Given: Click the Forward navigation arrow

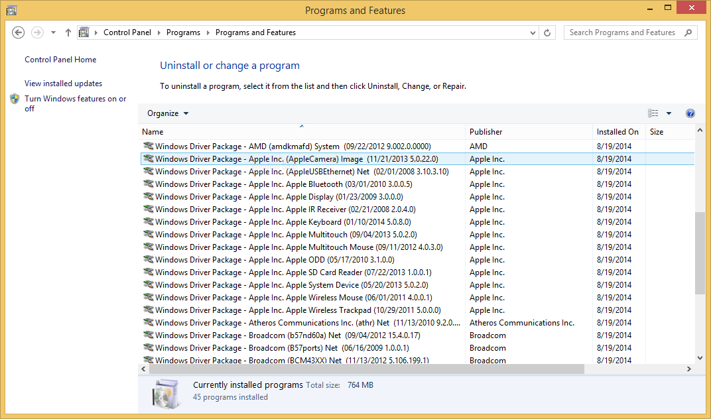Looking at the screenshot, I should (x=37, y=32).
